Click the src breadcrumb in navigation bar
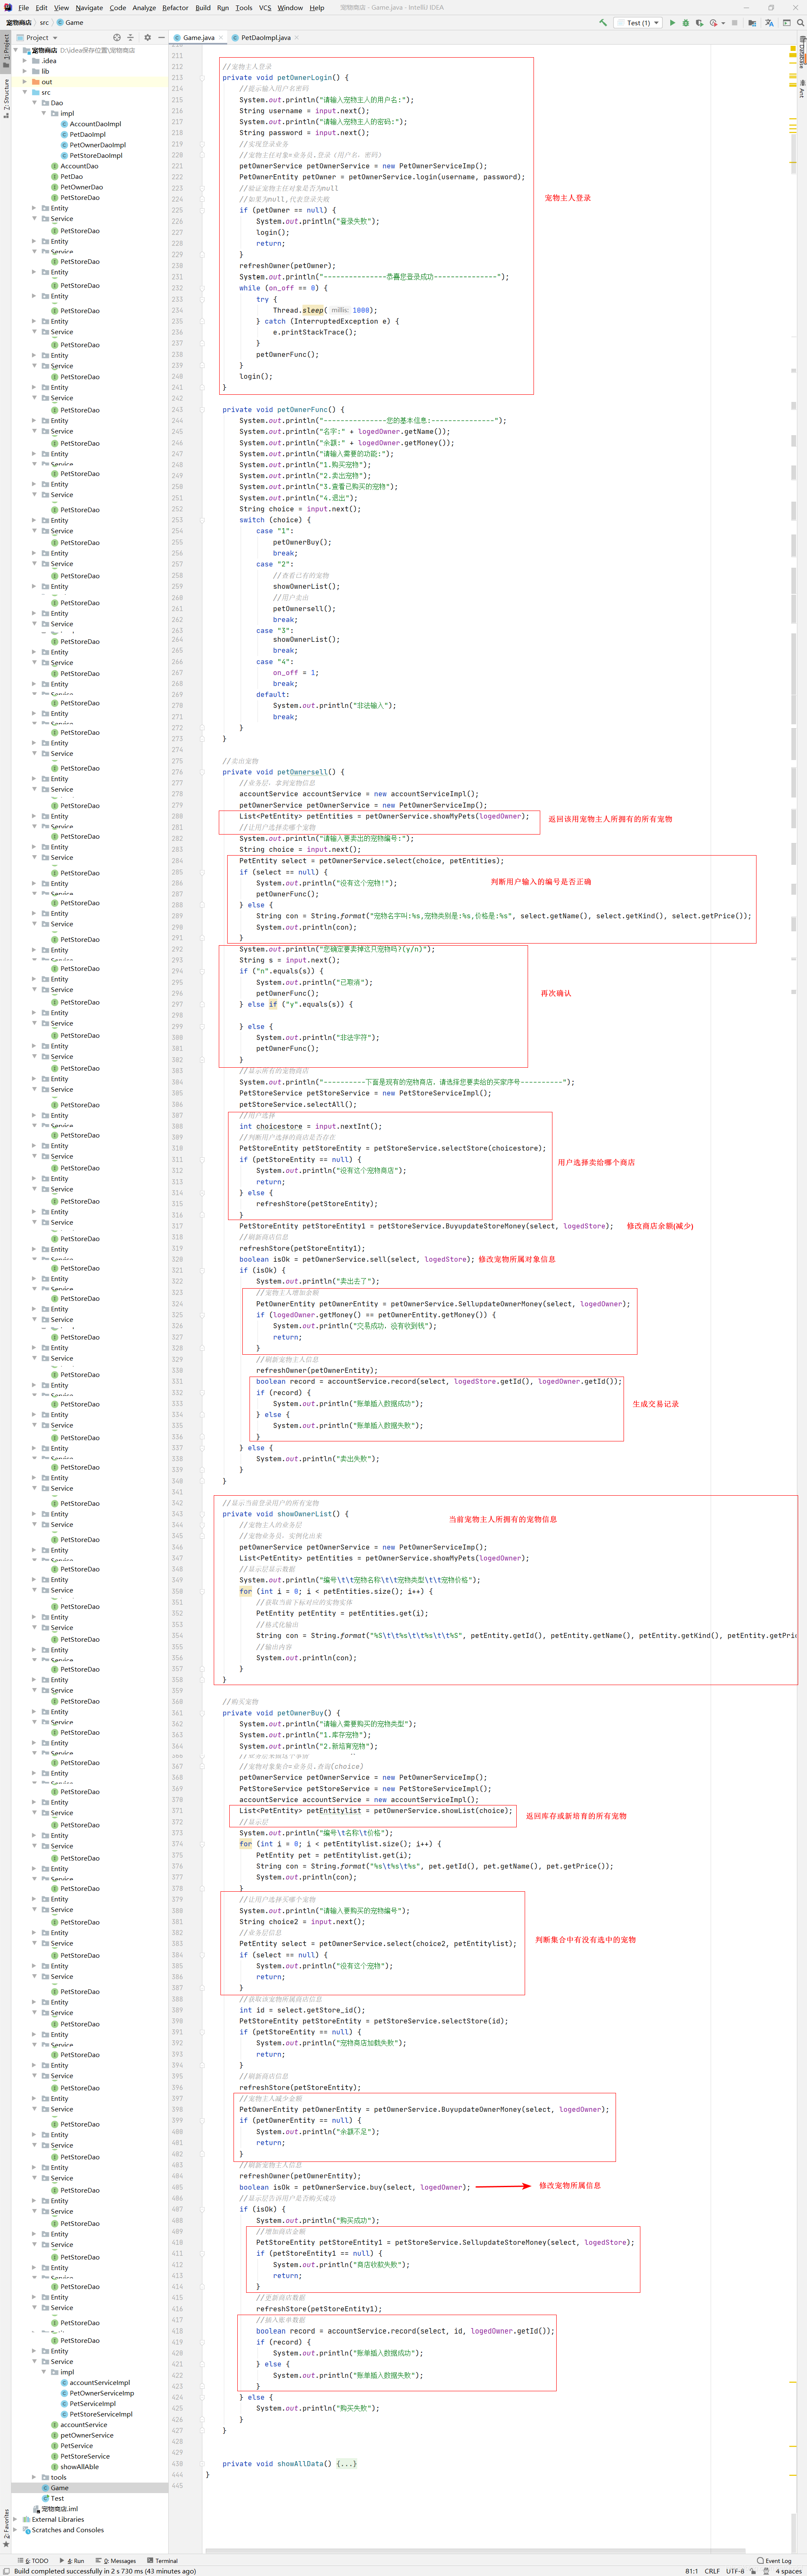 pos(44,22)
